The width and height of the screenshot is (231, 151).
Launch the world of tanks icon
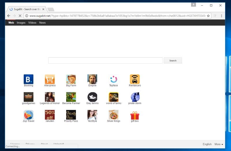pyautogui.click(x=113, y=97)
